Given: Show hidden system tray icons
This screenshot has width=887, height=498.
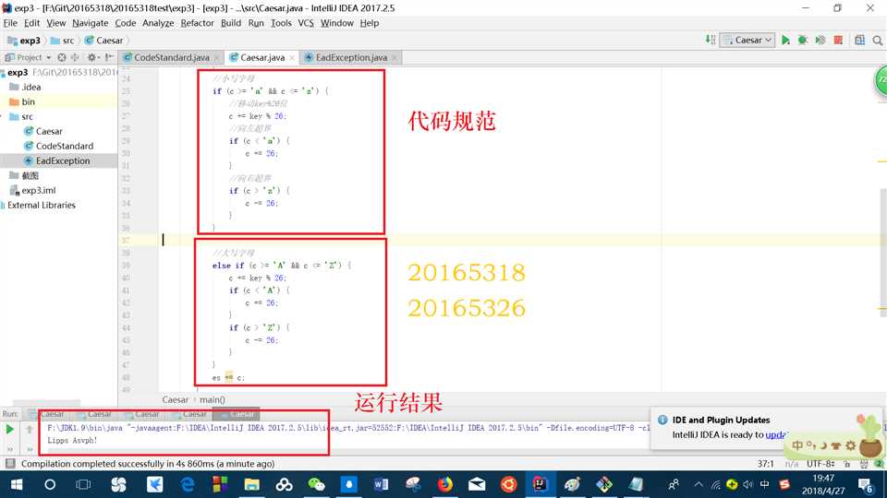Looking at the screenshot, I should (699, 484).
